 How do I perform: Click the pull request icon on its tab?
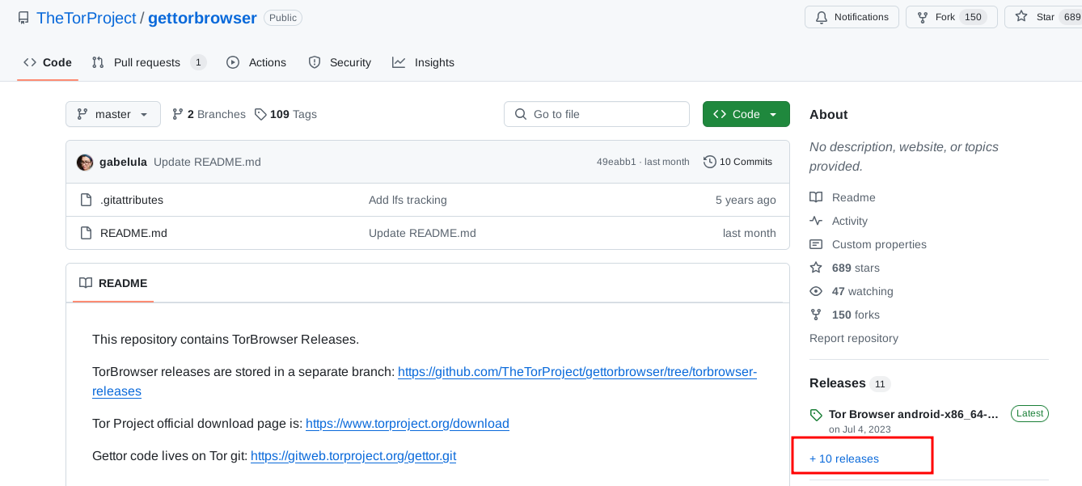(98, 62)
